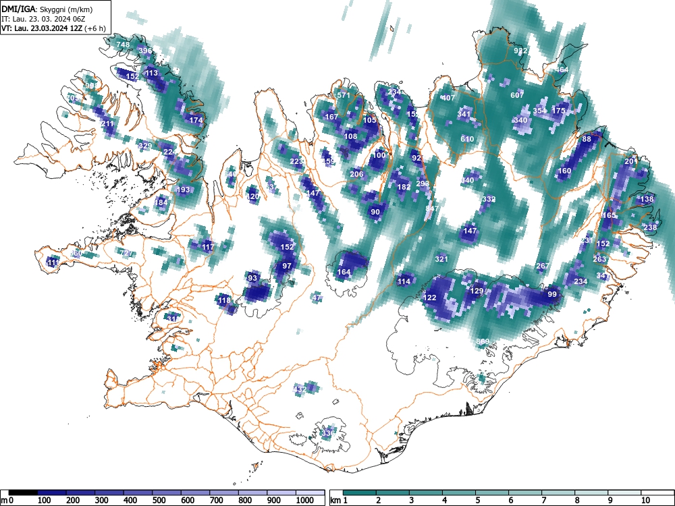The width and height of the screenshot is (675, 506).
Task: Click the map value 869
Action: tap(483, 341)
